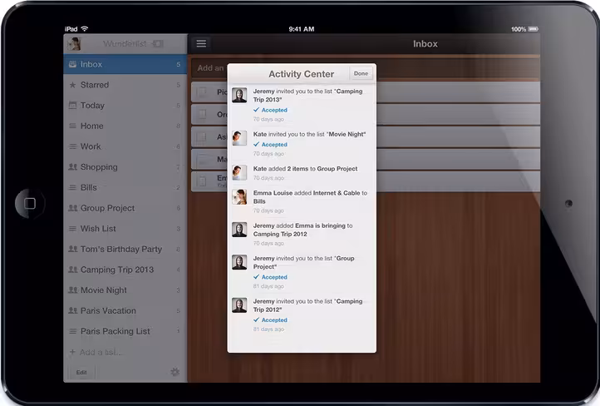Tap Accepted under Camping Trip 2012 invite
This screenshot has width=600, height=406.
(270, 319)
